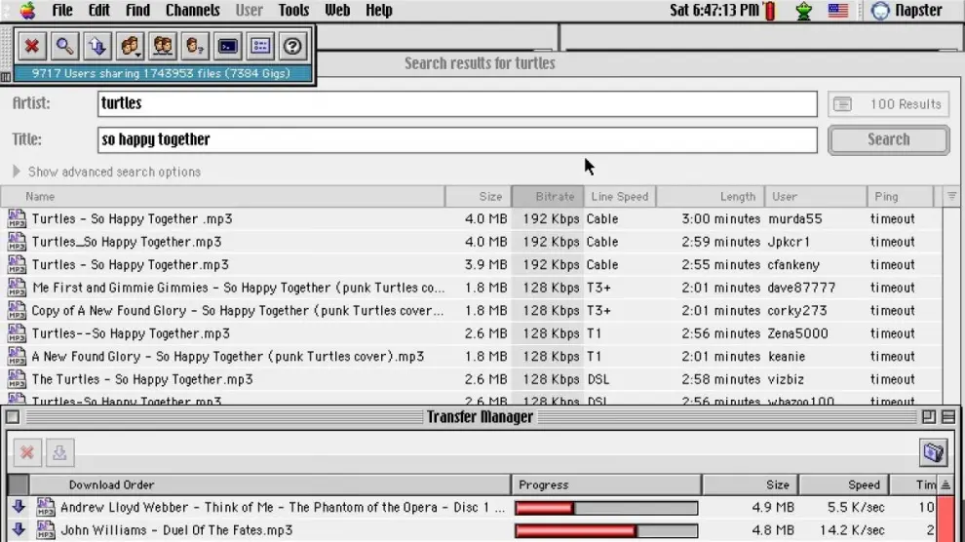Click the help question mark toolbar icon
Image resolution: width=965 pixels, height=542 pixels.
(x=291, y=46)
